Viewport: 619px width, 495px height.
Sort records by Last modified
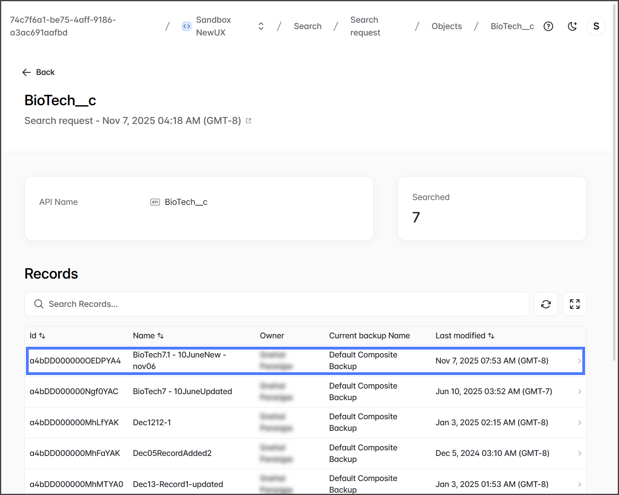(491, 336)
